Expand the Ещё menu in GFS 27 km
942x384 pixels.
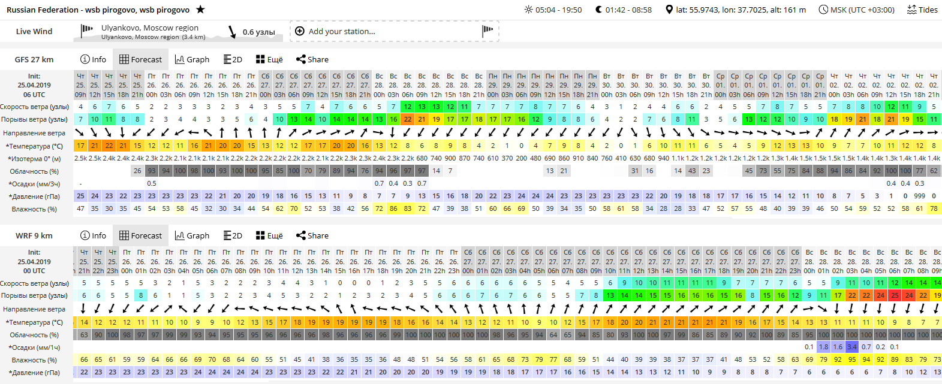[269, 59]
